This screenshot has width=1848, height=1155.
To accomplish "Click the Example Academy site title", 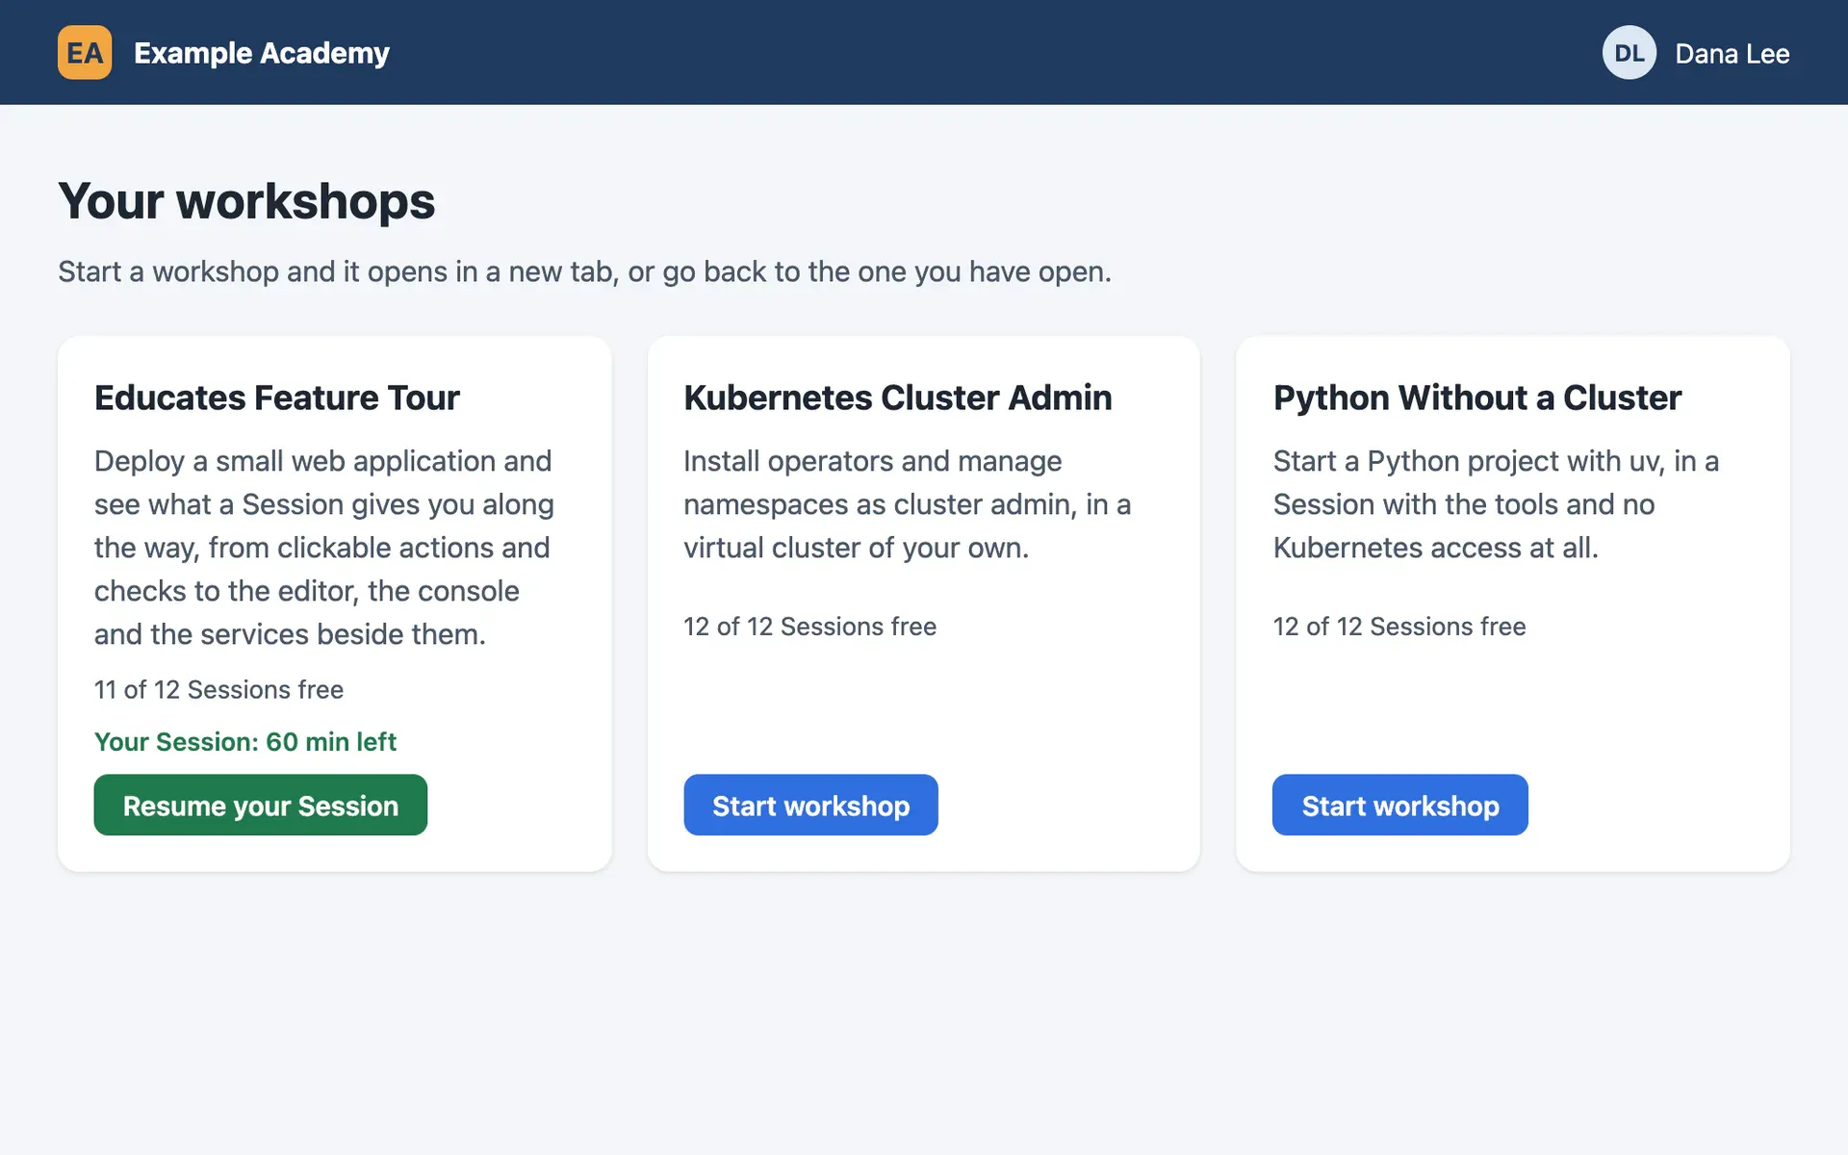I will (x=262, y=53).
